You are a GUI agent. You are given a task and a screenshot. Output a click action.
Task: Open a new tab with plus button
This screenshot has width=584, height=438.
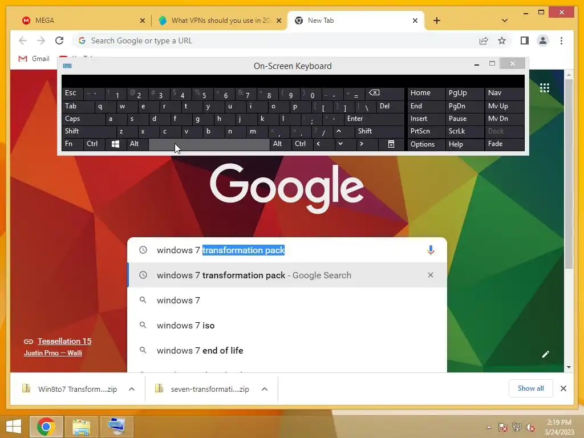[x=437, y=21]
